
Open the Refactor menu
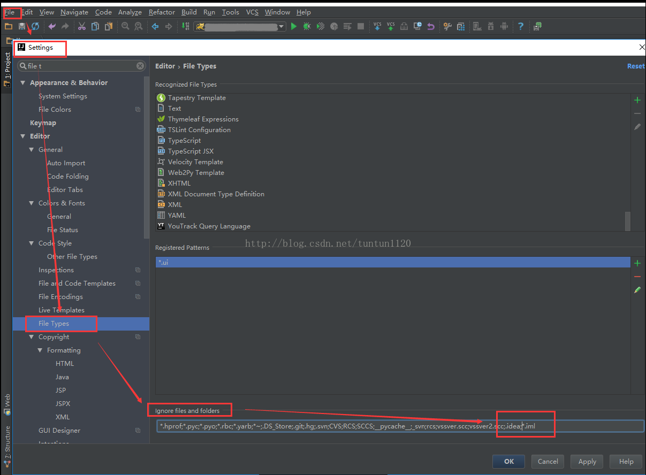coord(162,12)
